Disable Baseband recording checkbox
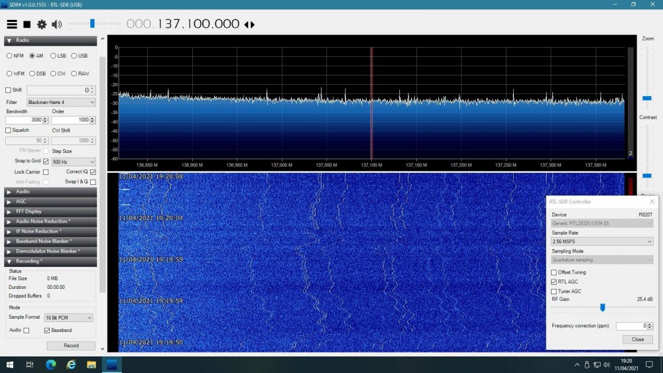Screen dimensions: 663x373 click(x=47, y=331)
